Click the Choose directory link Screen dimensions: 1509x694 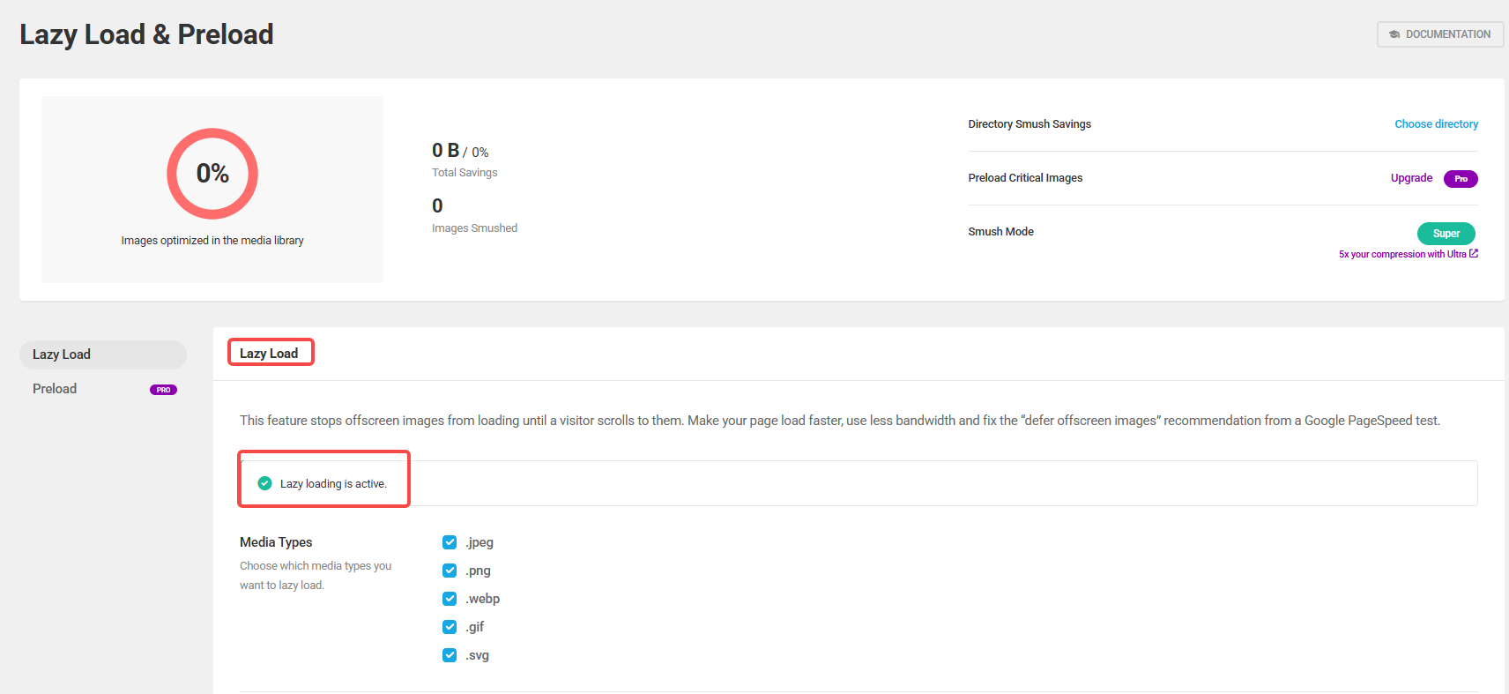1436,124
